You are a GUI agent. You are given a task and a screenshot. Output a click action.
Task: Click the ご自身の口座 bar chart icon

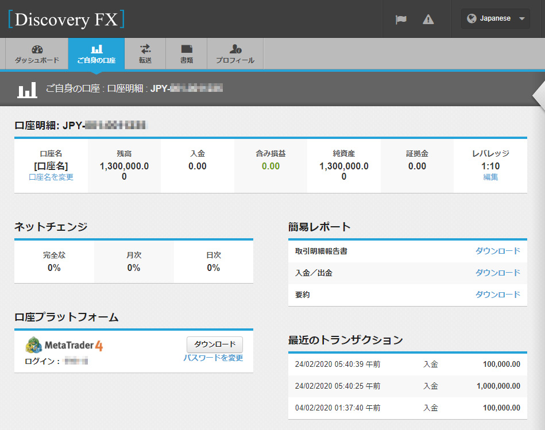click(x=96, y=49)
